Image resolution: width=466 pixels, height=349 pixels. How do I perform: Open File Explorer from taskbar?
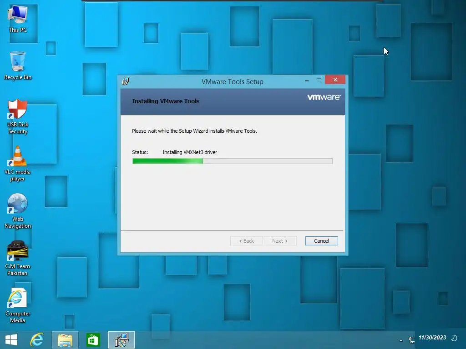(x=65, y=340)
